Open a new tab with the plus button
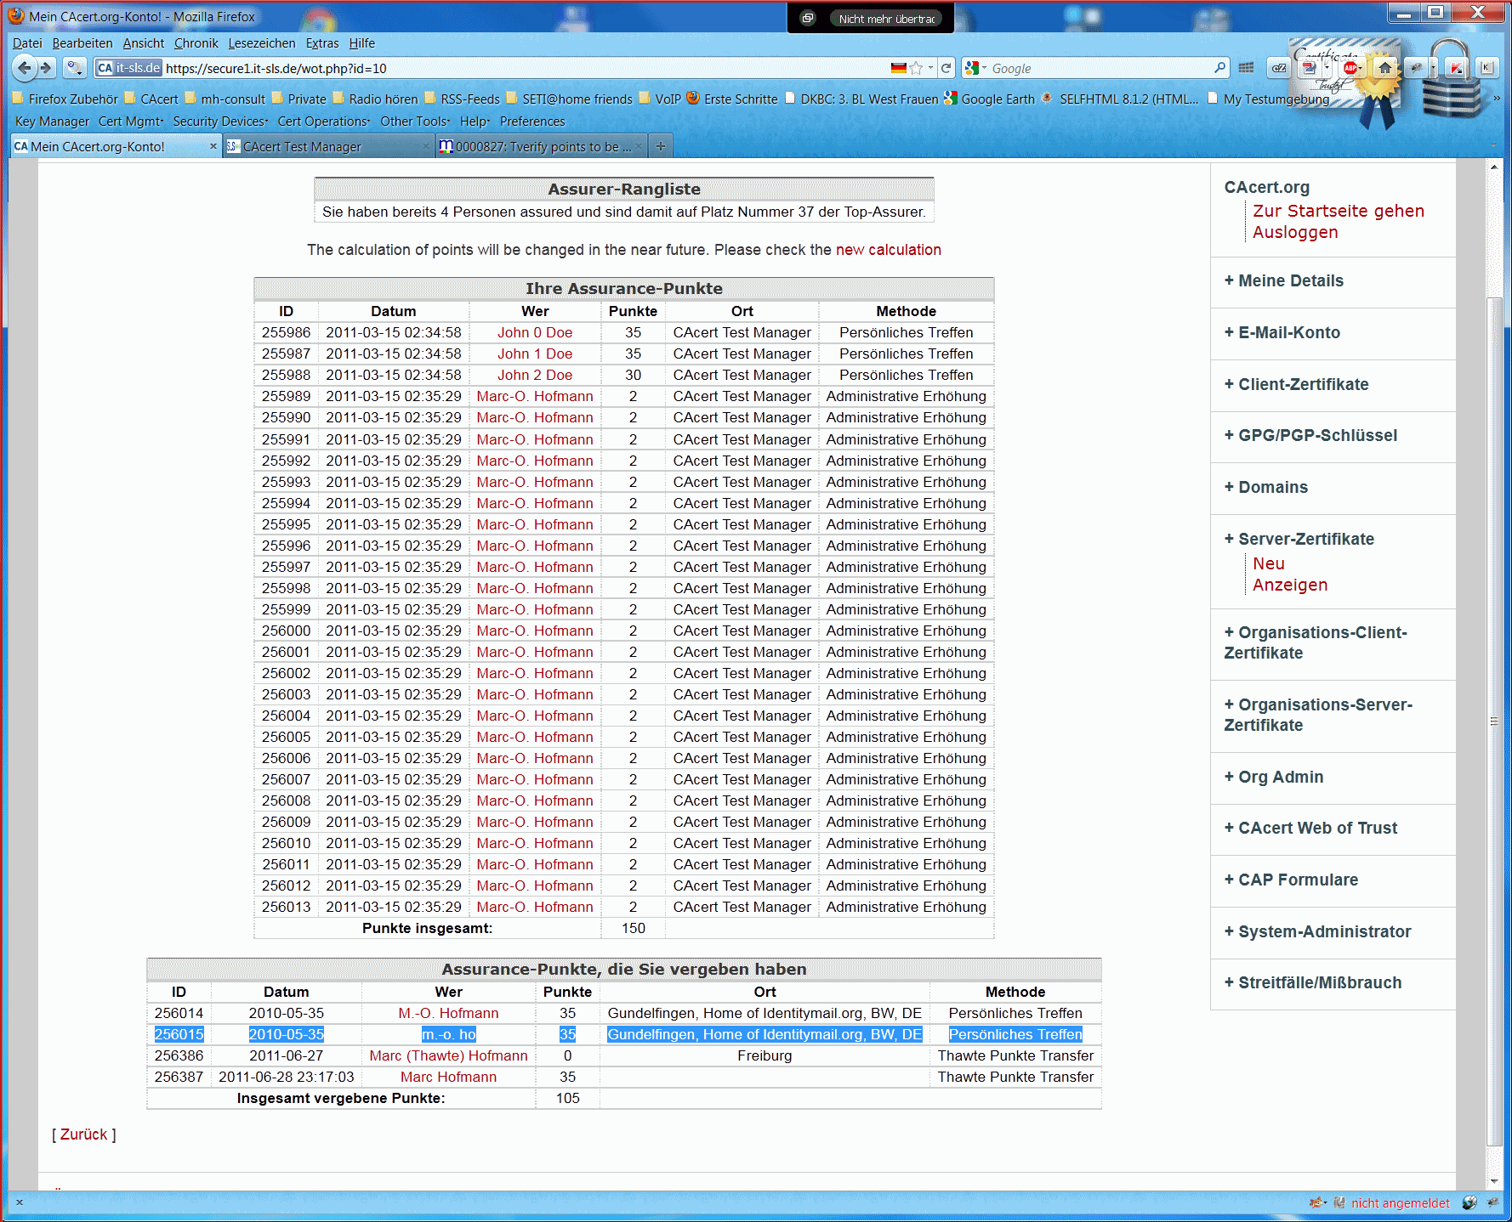This screenshot has height=1222, width=1512. click(x=660, y=146)
